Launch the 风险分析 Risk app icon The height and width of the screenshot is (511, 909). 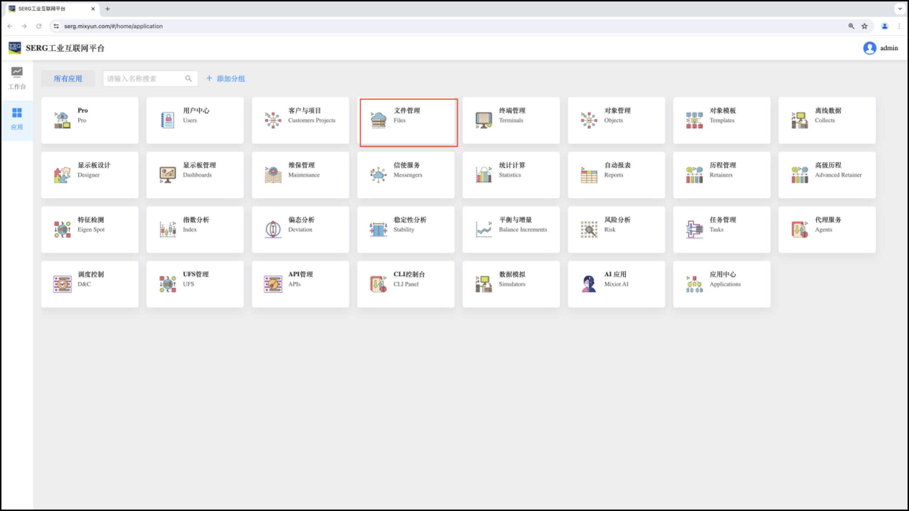(589, 229)
